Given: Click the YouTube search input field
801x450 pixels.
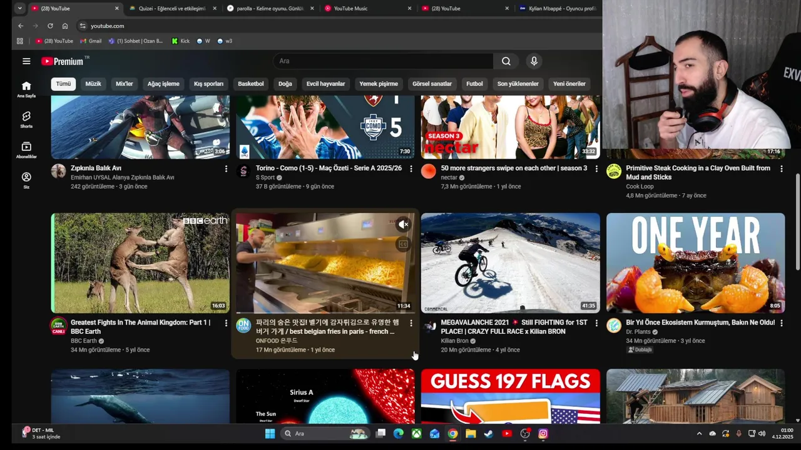Looking at the screenshot, I should [x=383, y=61].
